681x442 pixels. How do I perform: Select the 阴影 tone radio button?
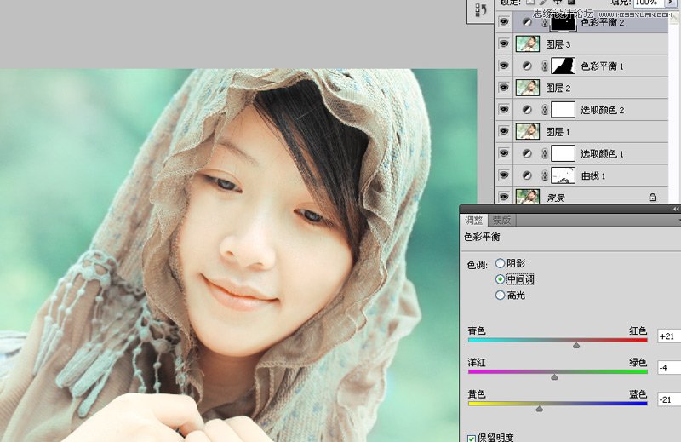point(500,264)
